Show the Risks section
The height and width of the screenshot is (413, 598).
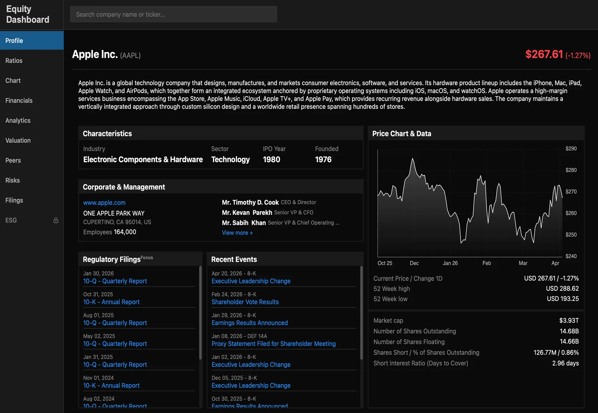(32, 180)
